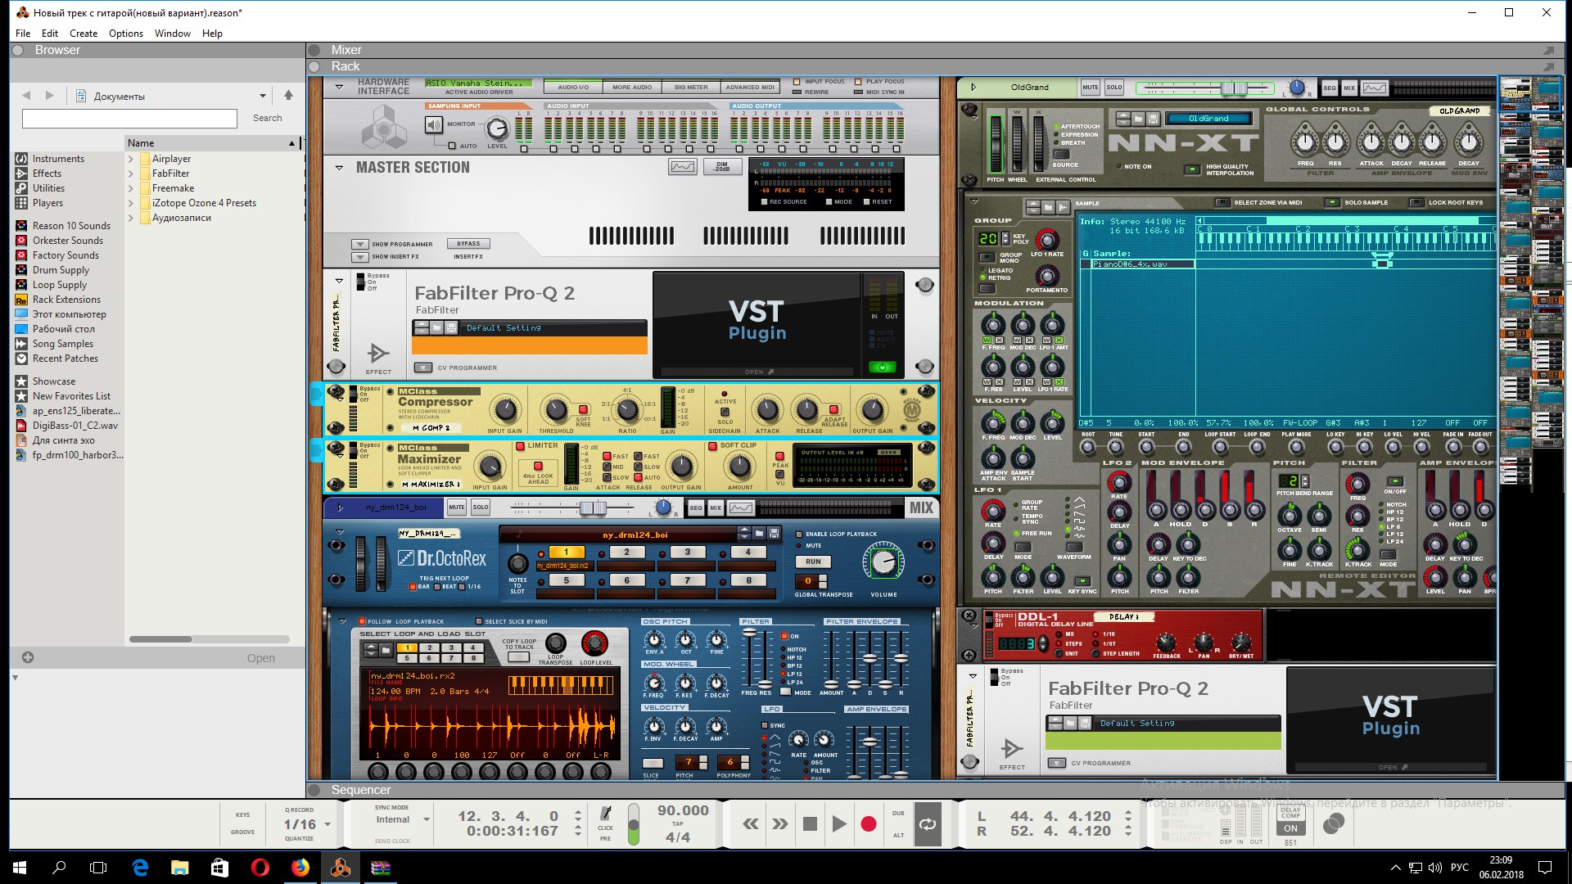Toggle the Auto checkbox under Monitor
The width and height of the screenshot is (1572, 884).
coord(452,146)
